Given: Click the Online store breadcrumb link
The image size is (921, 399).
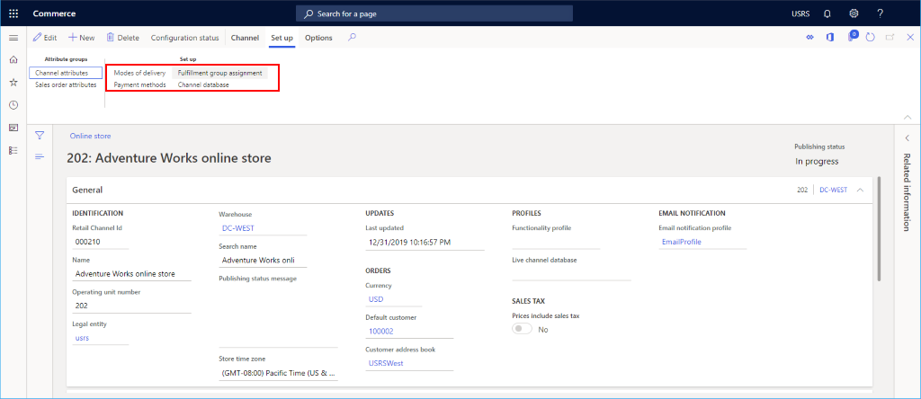Looking at the screenshot, I should tap(90, 136).
